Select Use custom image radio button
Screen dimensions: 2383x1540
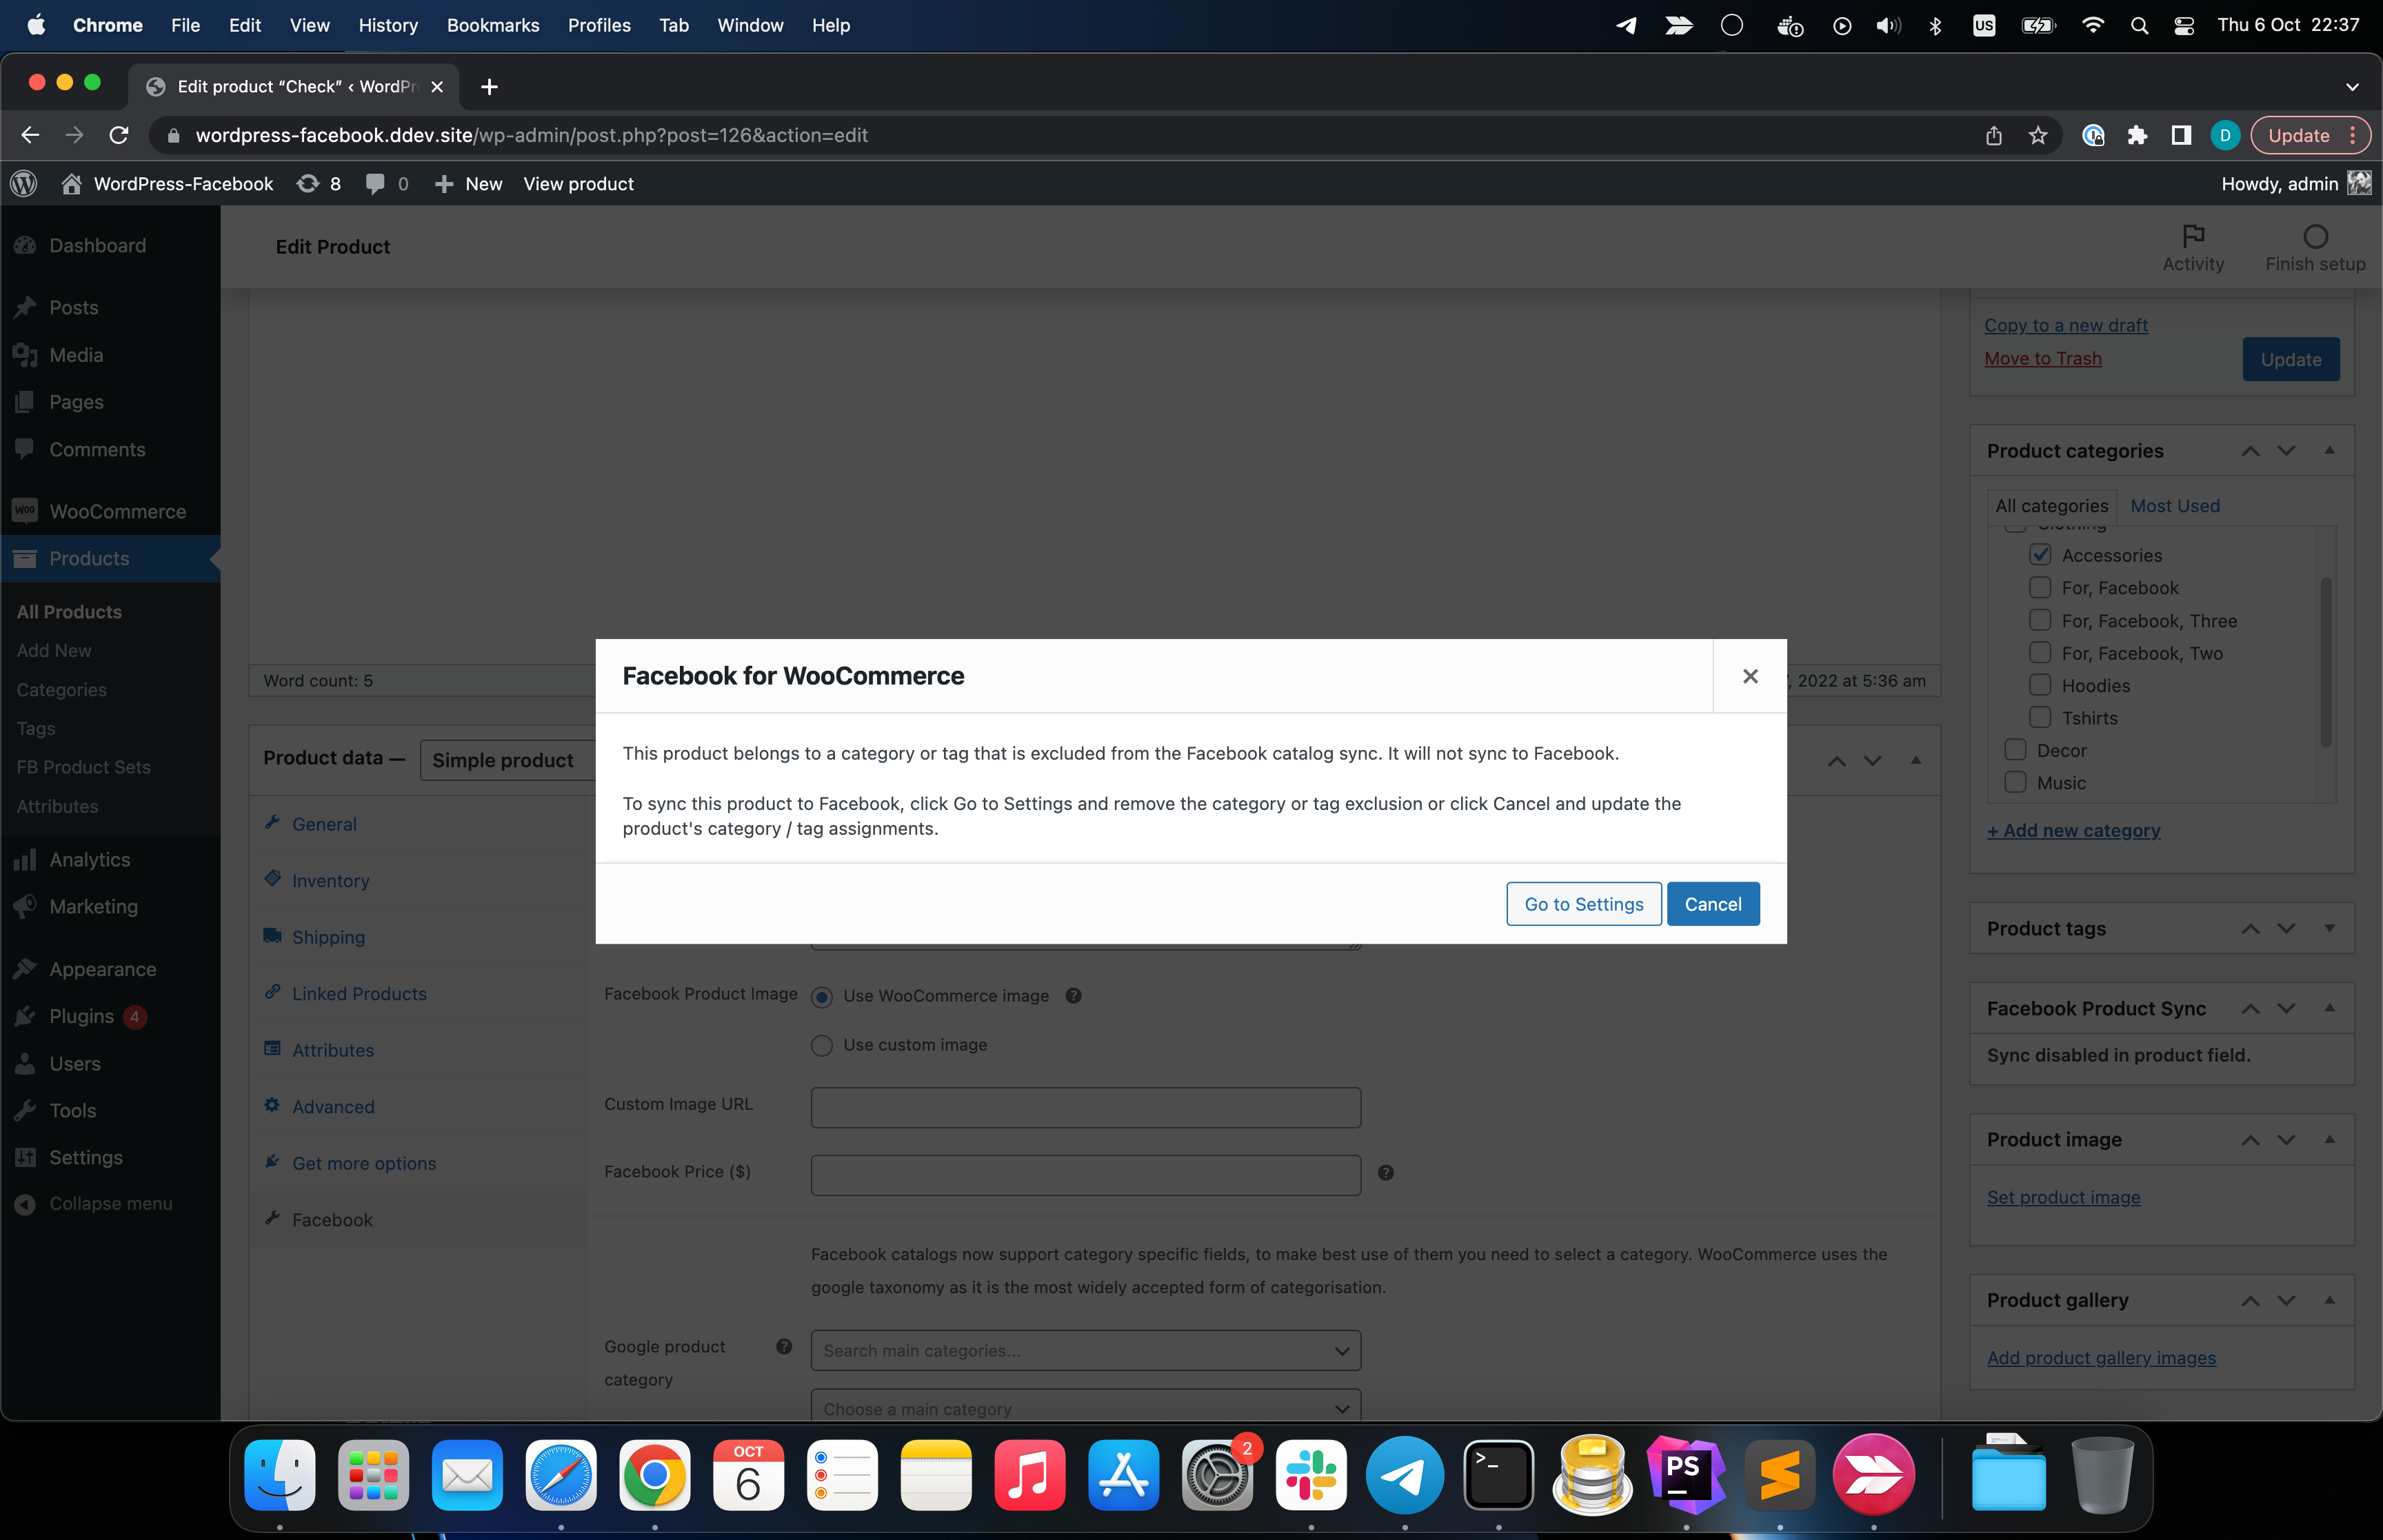[x=823, y=1044]
